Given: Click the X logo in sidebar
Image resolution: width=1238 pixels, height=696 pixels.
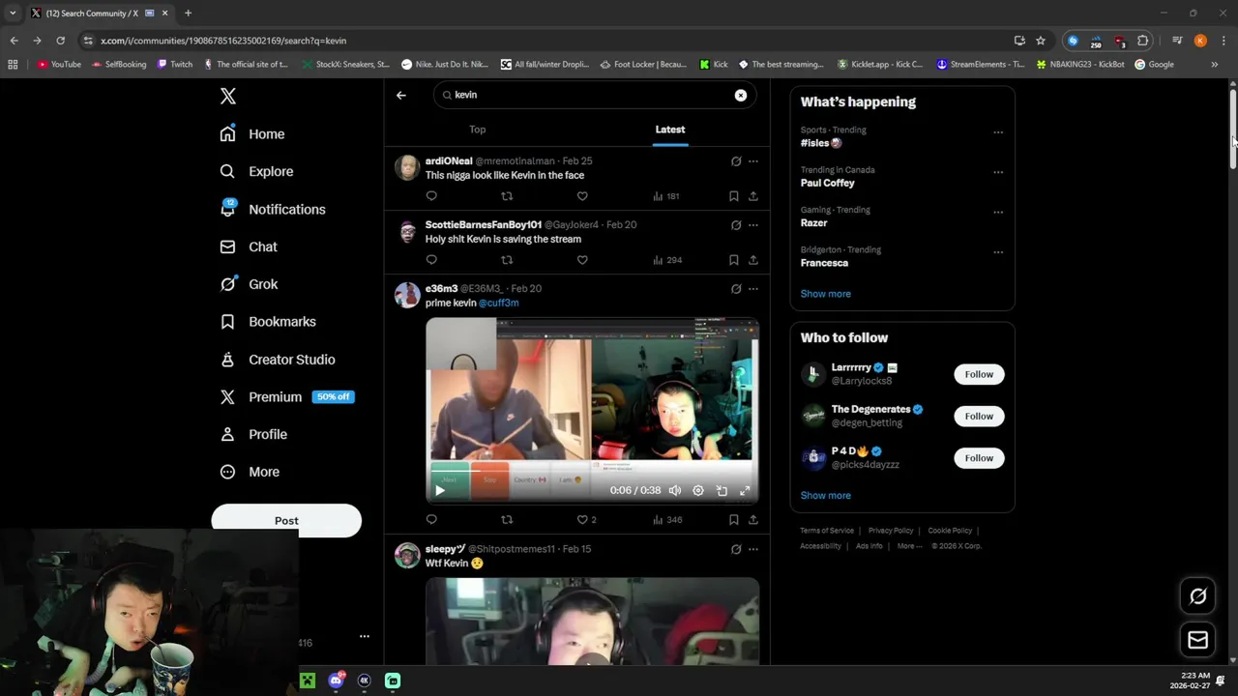Looking at the screenshot, I should 228,96.
